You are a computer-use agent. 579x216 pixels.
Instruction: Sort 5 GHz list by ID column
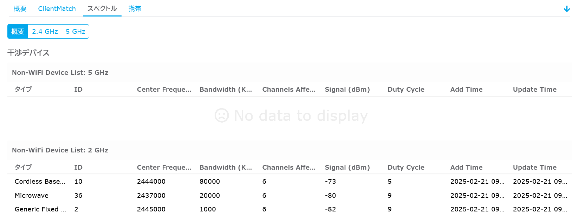(78, 90)
